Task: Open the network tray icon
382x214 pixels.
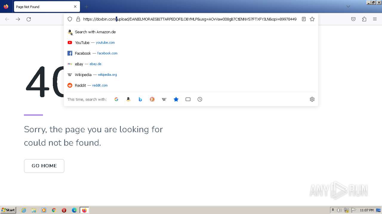Action: click(x=346, y=210)
